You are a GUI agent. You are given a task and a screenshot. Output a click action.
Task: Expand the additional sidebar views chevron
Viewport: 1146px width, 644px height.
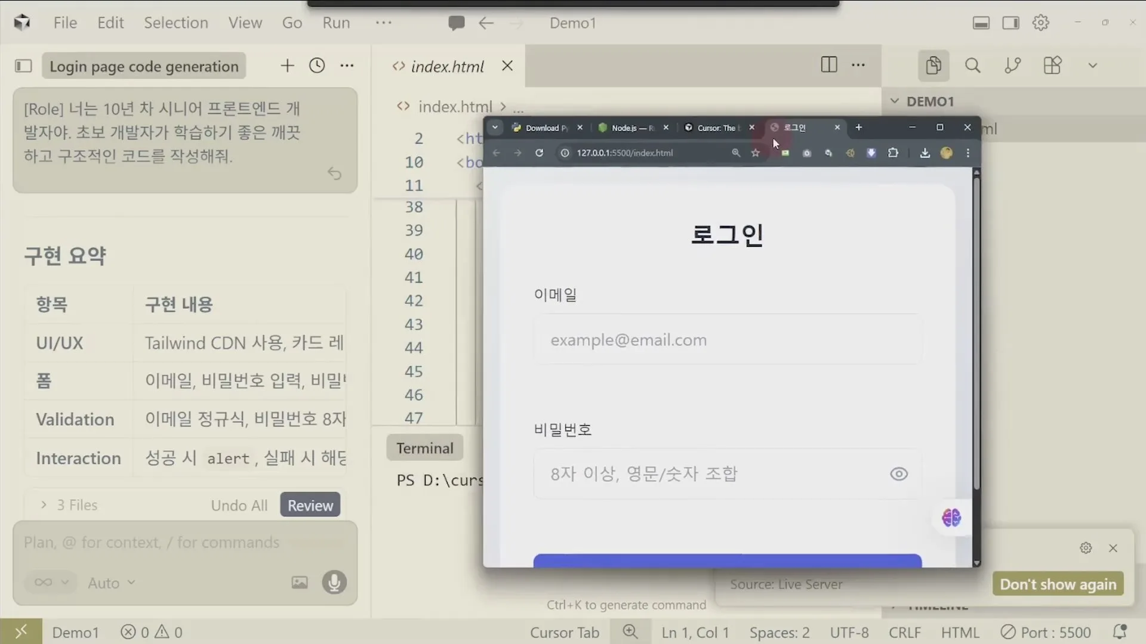pyautogui.click(x=1092, y=66)
